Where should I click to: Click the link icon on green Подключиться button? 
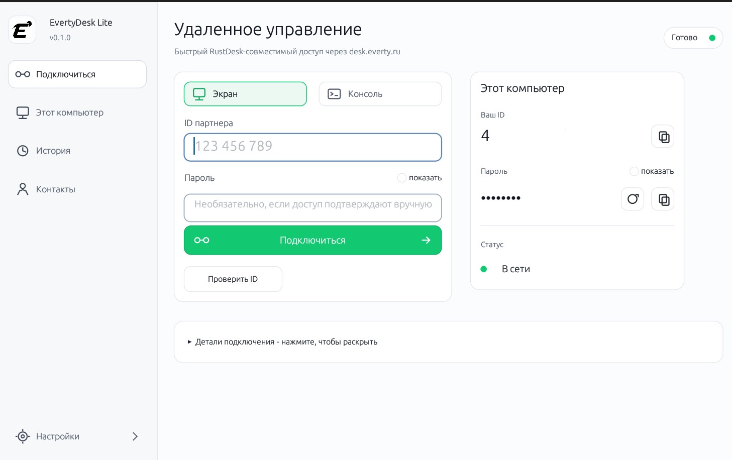coord(201,240)
